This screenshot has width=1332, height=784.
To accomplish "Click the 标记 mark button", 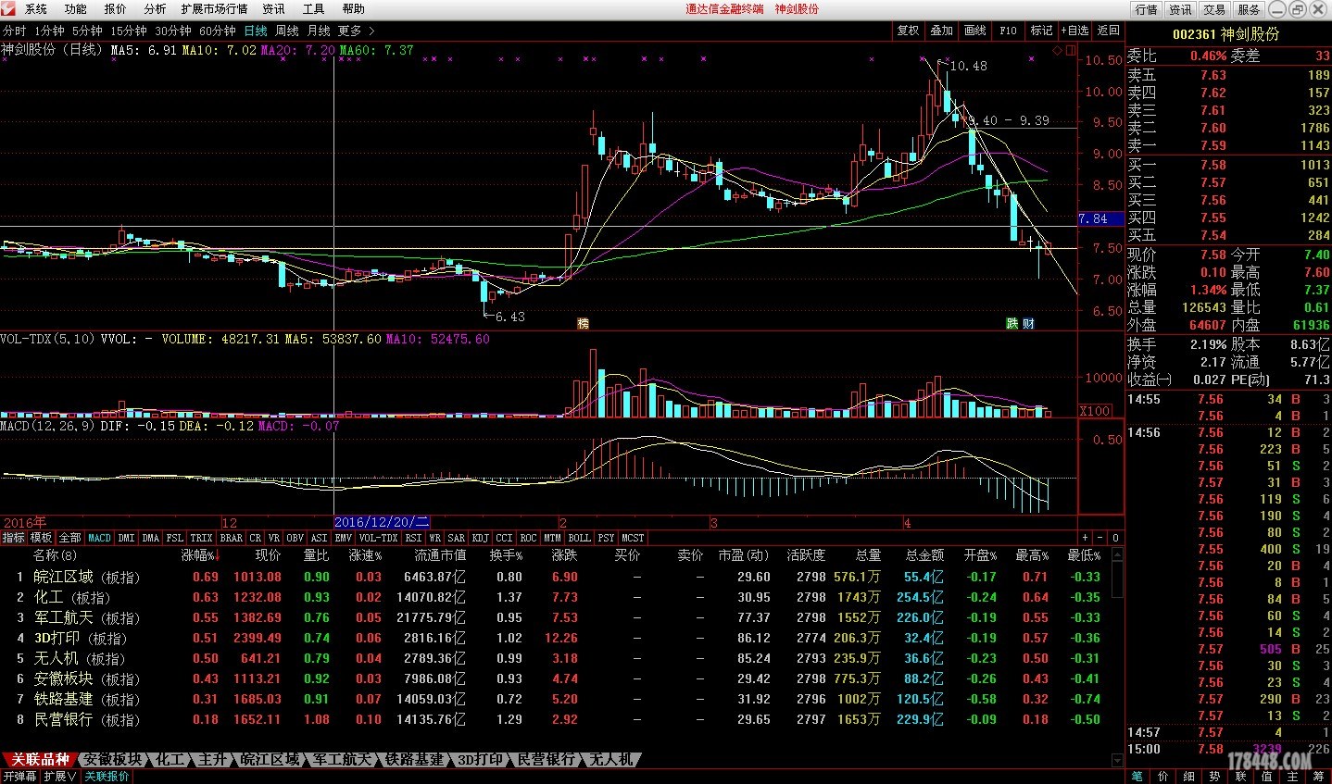I will pyautogui.click(x=1041, y=31).
